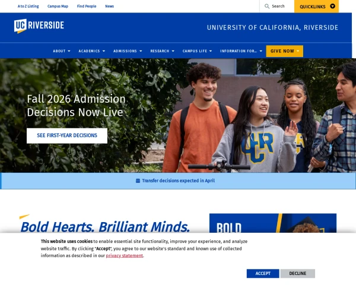Expand the Academics dropdown arrow
Screen dimensions: 356x285
(104, 51)
